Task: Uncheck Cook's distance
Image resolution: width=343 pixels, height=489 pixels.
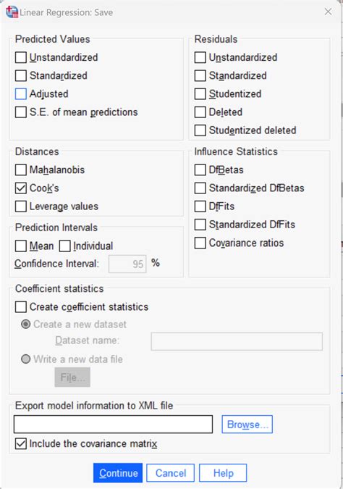Action: (x=21, y=188)
